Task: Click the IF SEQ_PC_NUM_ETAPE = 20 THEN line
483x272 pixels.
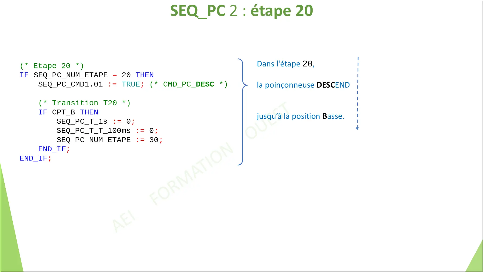Action: coord(87,75)
